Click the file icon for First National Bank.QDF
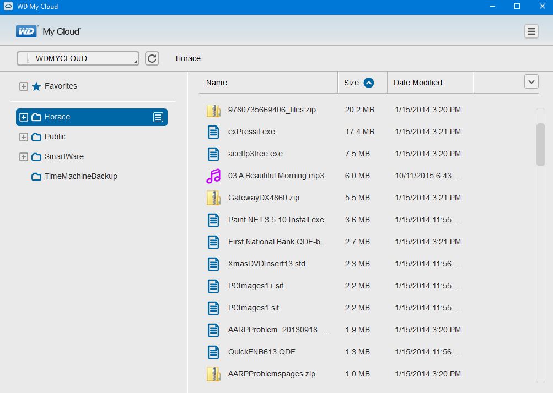Image resolution: width=553 pixels, height=393 pixels. (213, 242)
